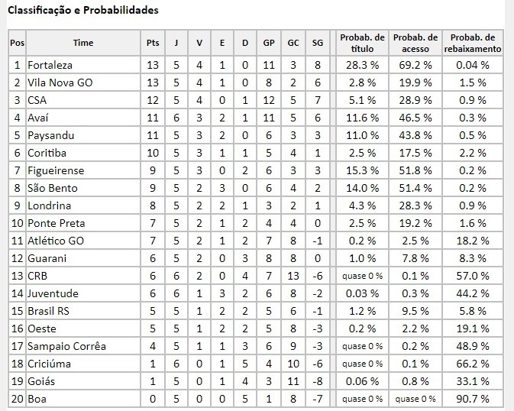Click the Probab. de rebaixamento header
The height and width of the screenshot is (411, 514).
pyautogui.click(x=473, y=43)
